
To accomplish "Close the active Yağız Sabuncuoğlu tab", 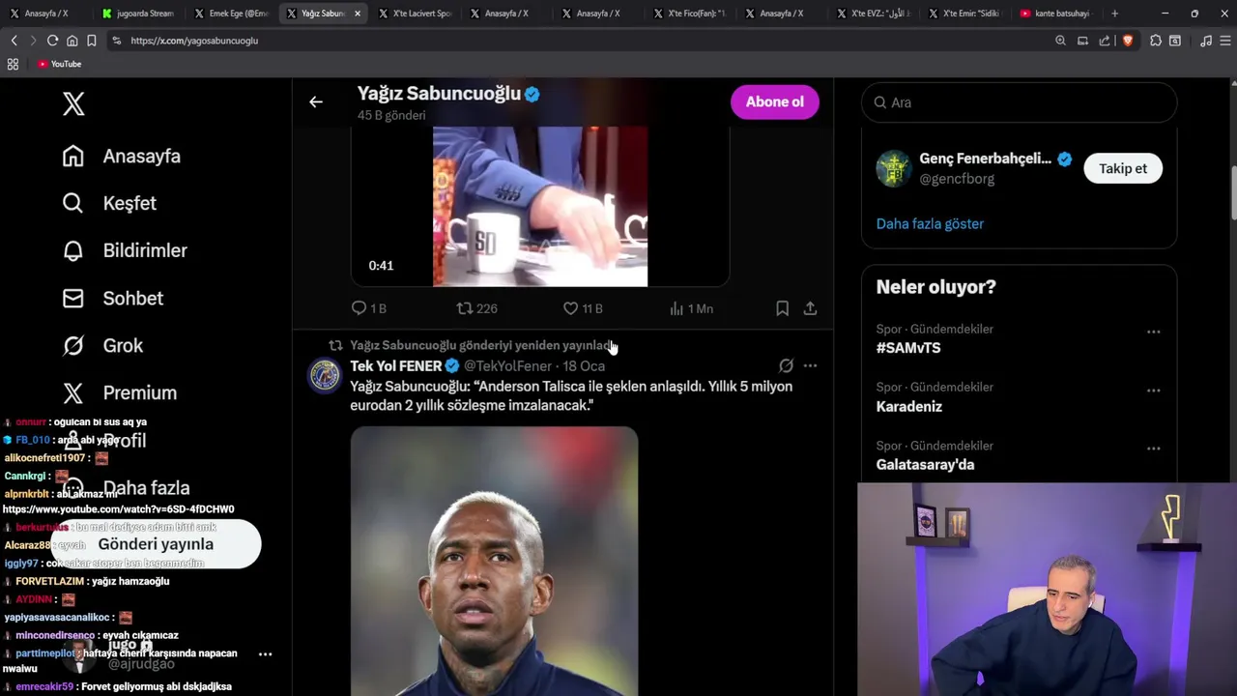I will coord(358,14).
